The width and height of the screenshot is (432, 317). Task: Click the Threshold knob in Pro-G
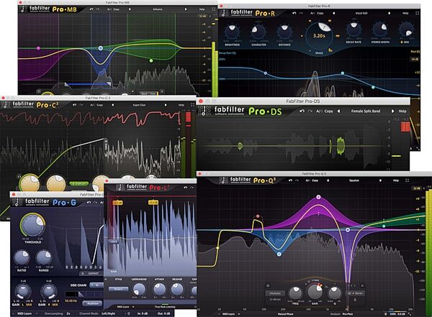tap(32, 225)
